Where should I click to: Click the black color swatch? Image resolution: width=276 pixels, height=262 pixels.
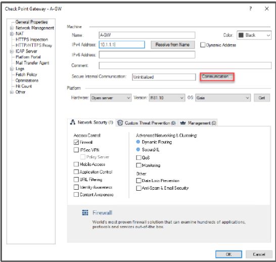pos(241,35)
